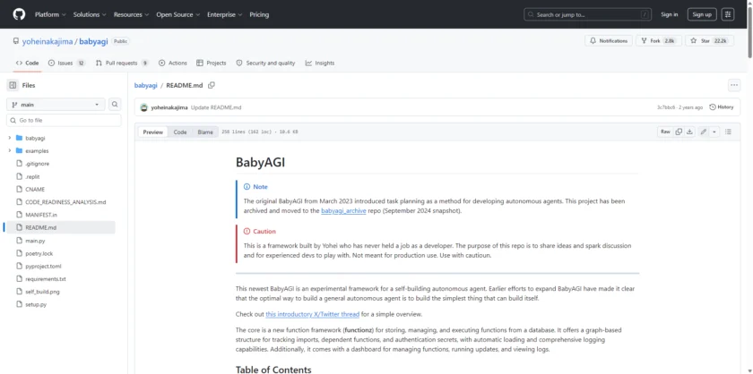Image resolution: width=753 pixels, height=374 pixels.
Task: Open setup.py in file tree
Action: coord(36,304)
